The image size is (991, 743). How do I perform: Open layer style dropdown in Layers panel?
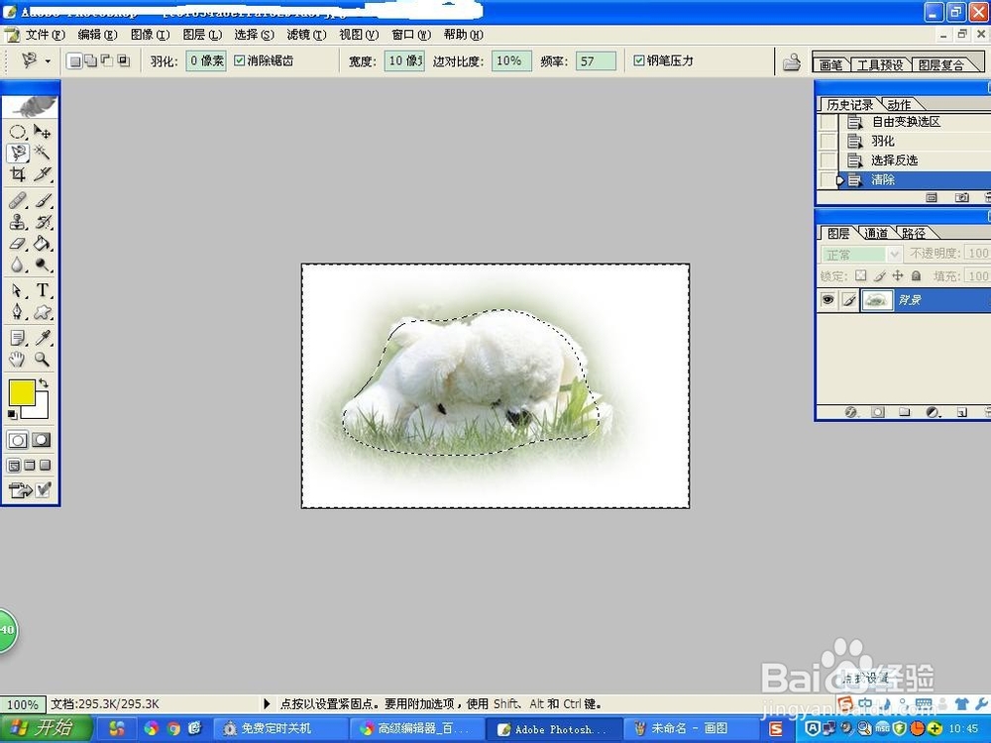click(x=851, y=412)
